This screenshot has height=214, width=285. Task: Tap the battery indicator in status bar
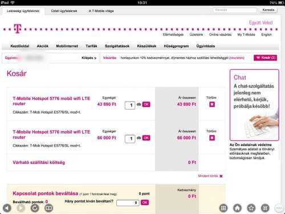[281, 3]
